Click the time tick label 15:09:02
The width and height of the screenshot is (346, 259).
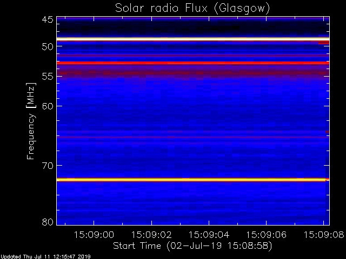[151, 235]
